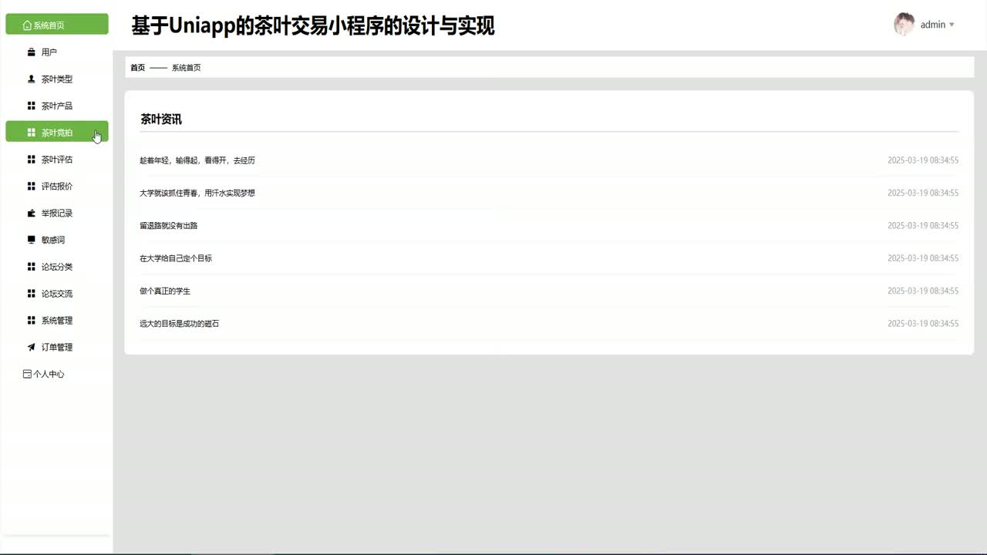
Task: Click the grid icon beside 评估报价
Action: click(x=31, y=187)
